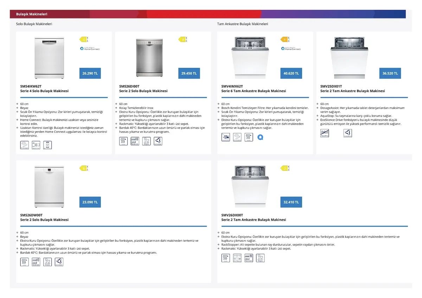422x298 pixels.
Task: Click the self-cleaning filter icon under SMV4IMX62T
Action: [x=225, y=137]
